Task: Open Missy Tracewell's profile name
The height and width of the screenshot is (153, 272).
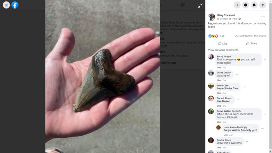Action: 226,15
